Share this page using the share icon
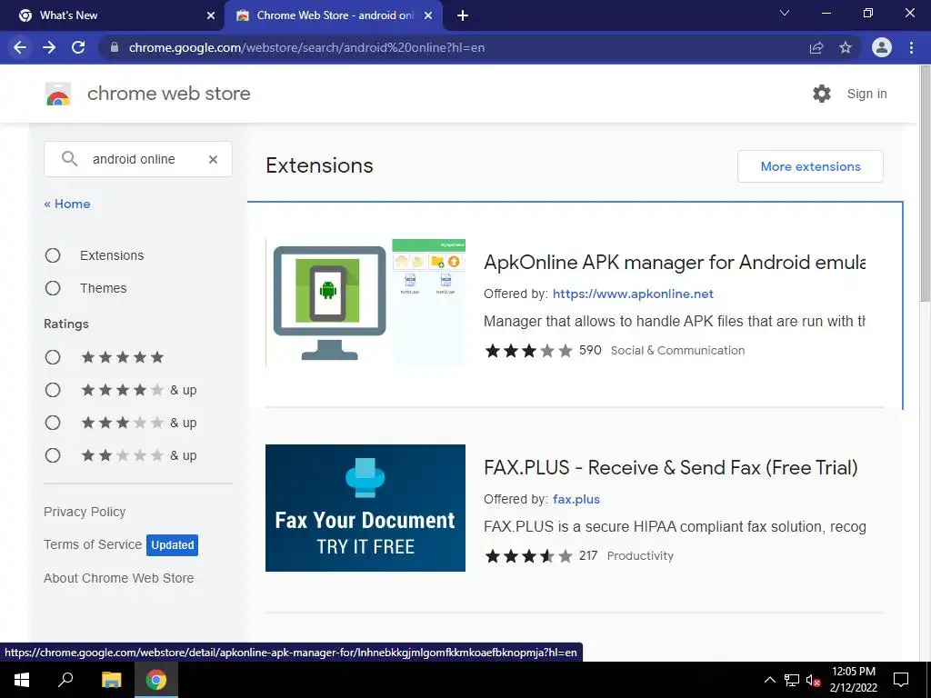 pos(816,47)
